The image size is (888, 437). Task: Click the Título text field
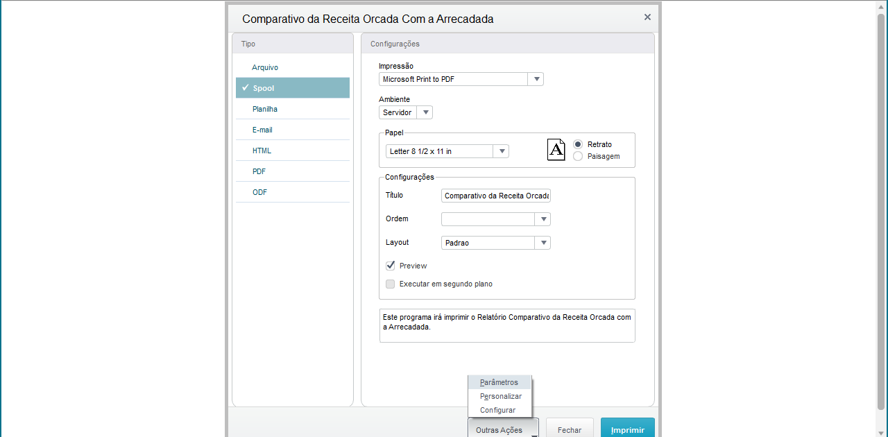pyautogui.click(x=496, y=196)
